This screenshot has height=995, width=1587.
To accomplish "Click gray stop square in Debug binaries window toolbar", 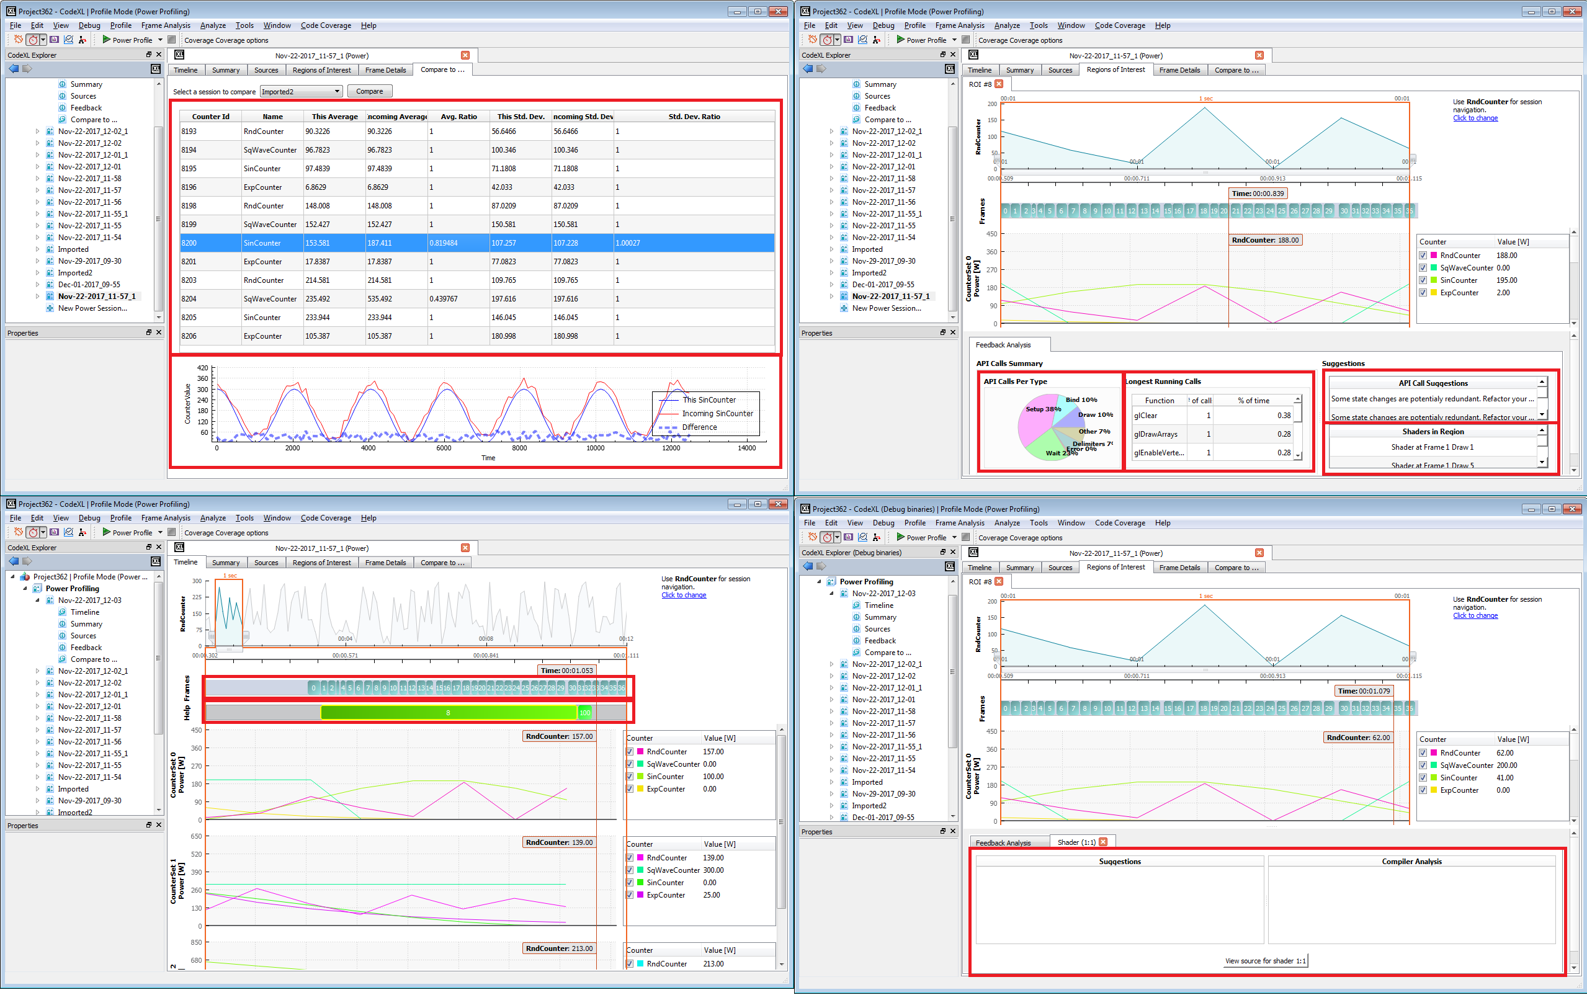I will coord(965,537).
